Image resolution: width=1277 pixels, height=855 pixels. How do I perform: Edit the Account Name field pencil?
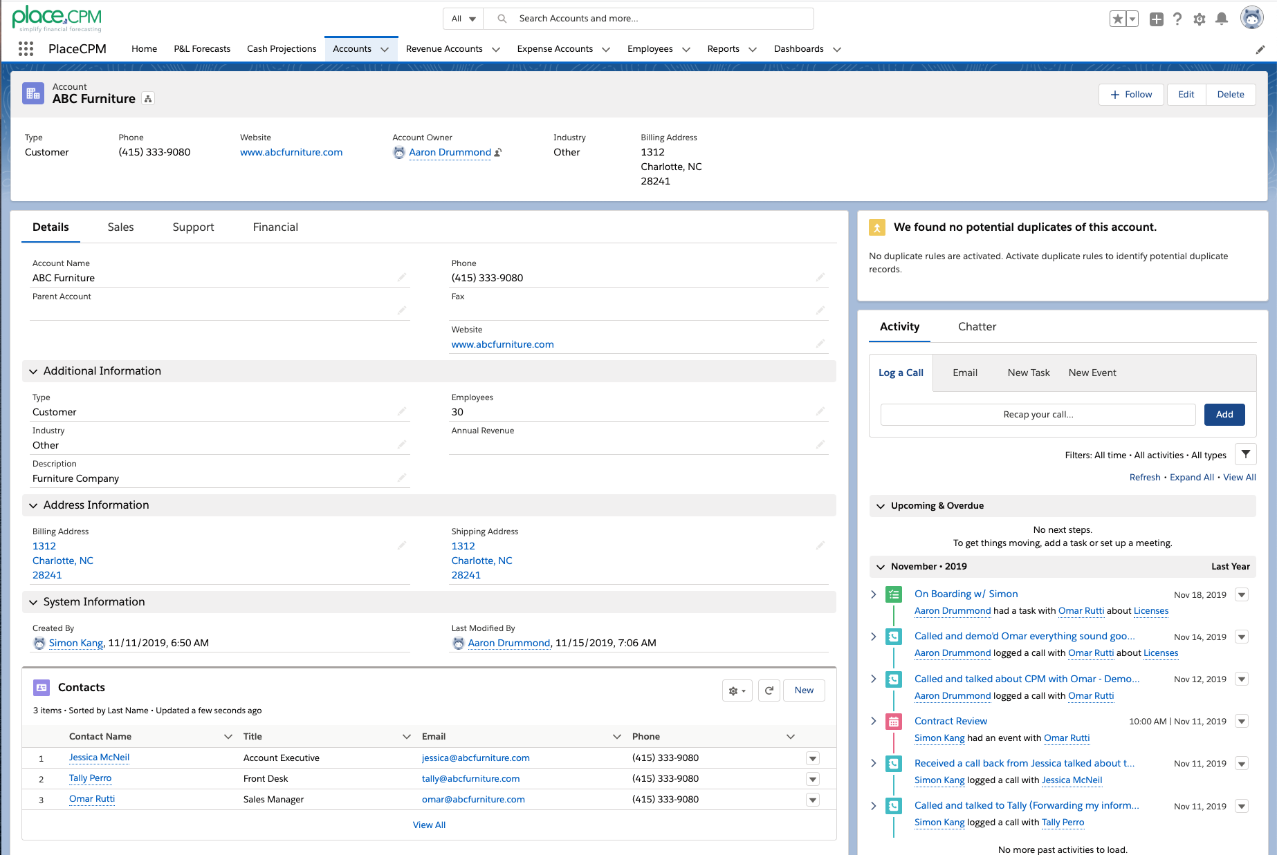(x=402, y=277)
